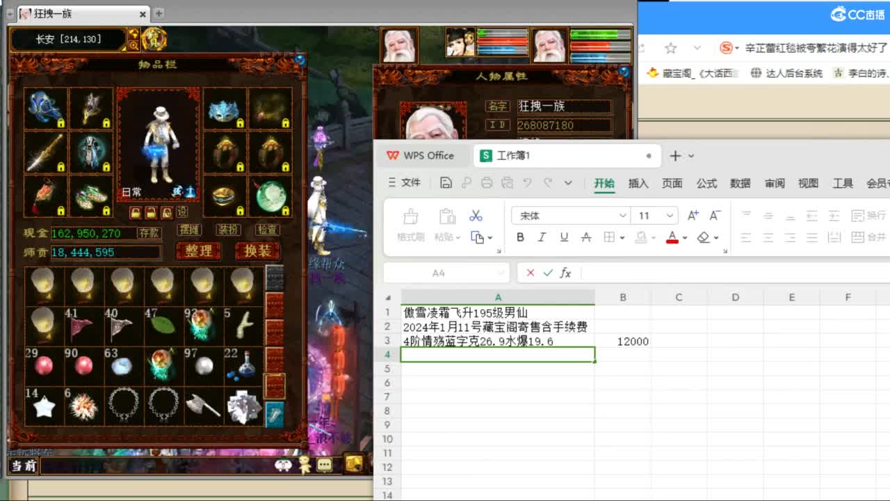Click the Paste clipboard icon
This screenshot has height=501, width=890.
pyautogui.click(x=446, y=216)
